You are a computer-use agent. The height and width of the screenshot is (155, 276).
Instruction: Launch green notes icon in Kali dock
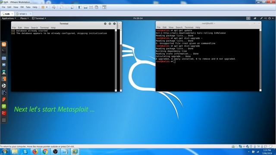click(x=4, y=106)
